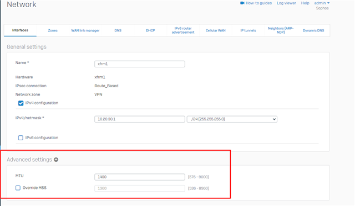Screen dimensions: 355x206
Task: Click the MSS range hint (536 - 8960)
Action: [x=199, y=188]
